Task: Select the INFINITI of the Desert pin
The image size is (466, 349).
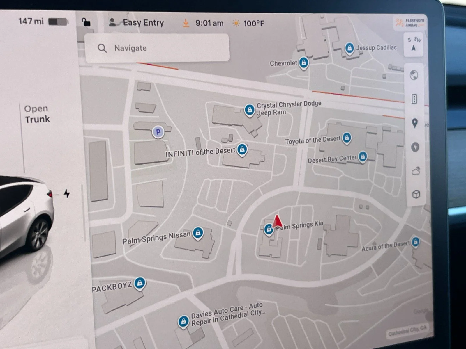Action: point(242,150)
